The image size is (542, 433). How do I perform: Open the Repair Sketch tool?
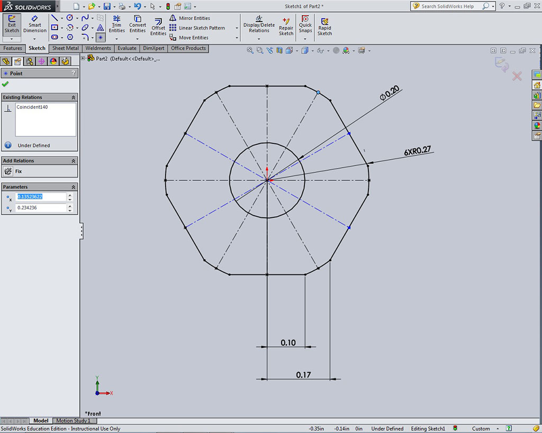pyautogui.click(x=286, y=26)
